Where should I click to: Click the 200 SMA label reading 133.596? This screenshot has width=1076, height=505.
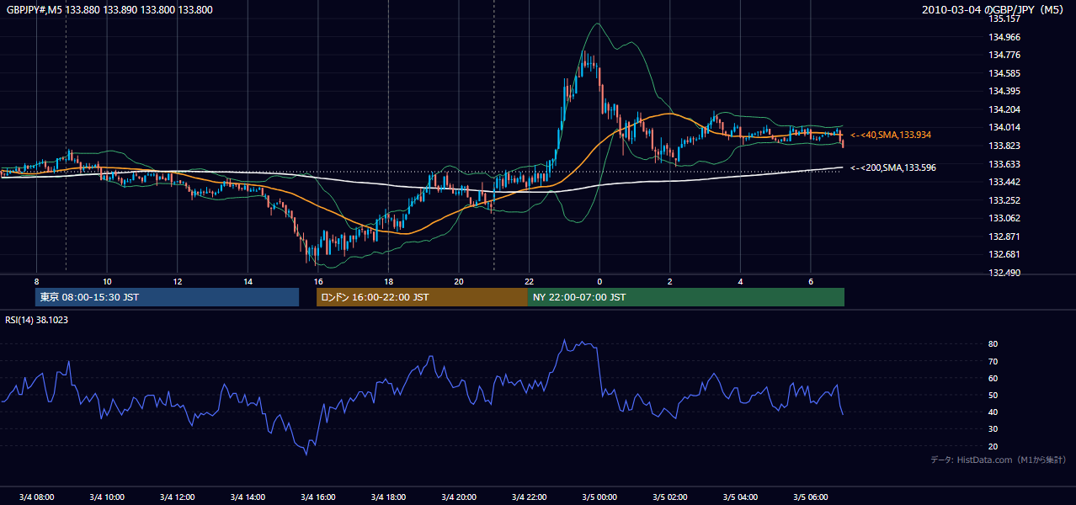[892, 167]
